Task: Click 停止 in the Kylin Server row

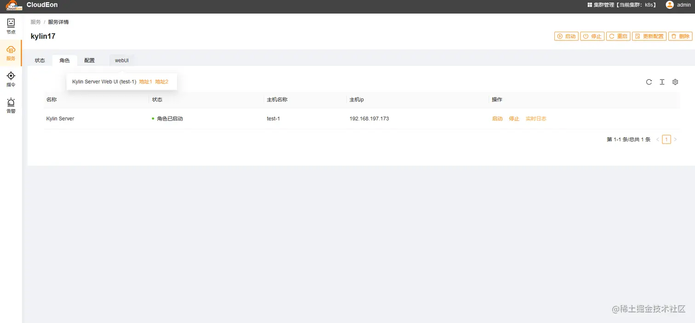Action: (514, 119)
